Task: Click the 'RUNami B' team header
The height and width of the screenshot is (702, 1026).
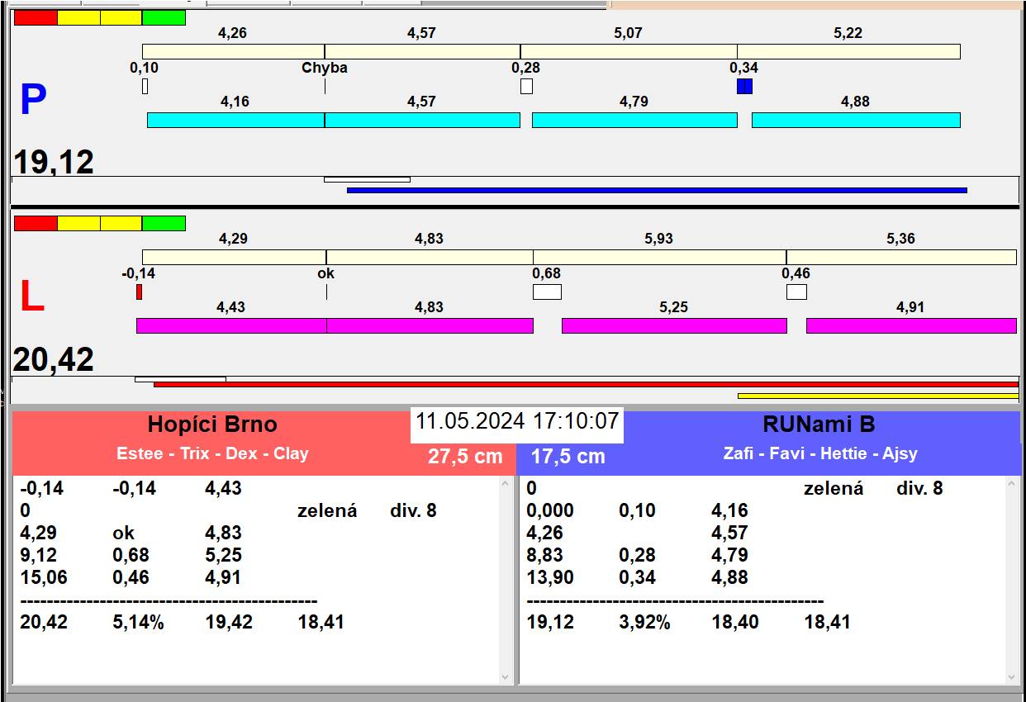Action: [x=819, y=425]
